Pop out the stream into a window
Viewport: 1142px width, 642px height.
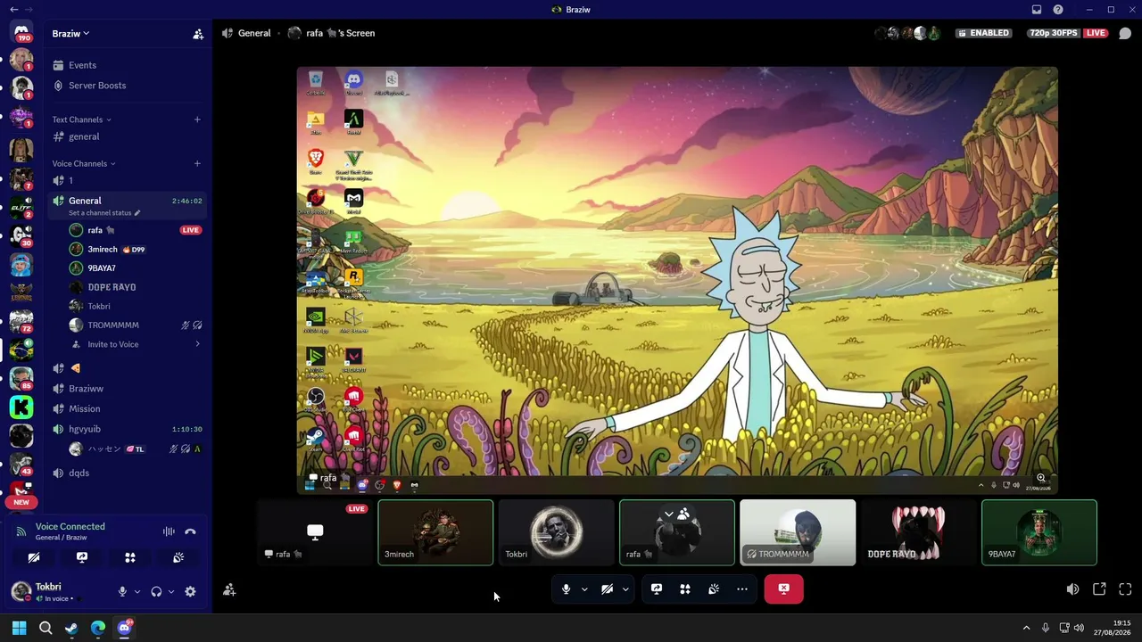[1099, 589]
